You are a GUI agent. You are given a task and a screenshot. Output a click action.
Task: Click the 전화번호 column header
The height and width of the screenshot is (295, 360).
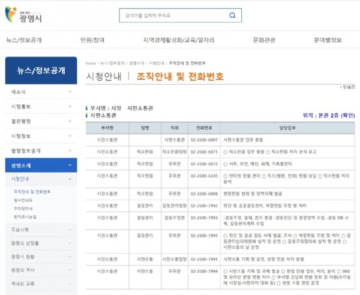(x=204, y=128)
